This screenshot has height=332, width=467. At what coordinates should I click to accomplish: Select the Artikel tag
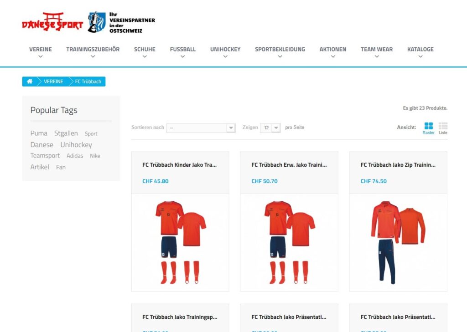[x=40, y=167]
